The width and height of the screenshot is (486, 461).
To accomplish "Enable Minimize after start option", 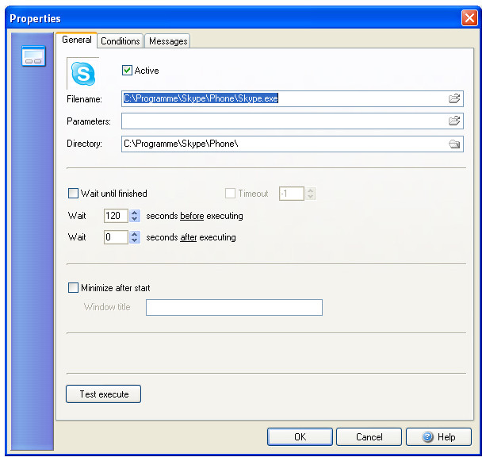I will [73, 287].
